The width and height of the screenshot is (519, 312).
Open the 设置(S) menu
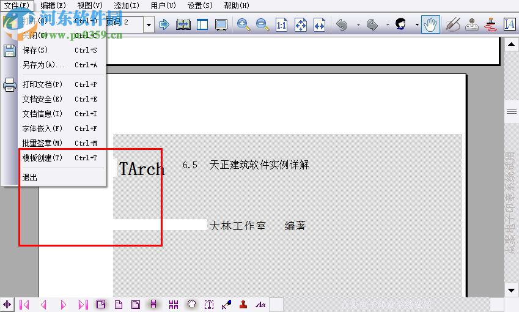click(x=200, y=6)
